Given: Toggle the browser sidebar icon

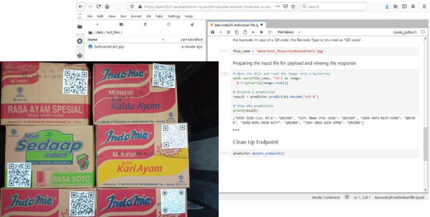Looking at the screenshot, I should tap(404, 6).
